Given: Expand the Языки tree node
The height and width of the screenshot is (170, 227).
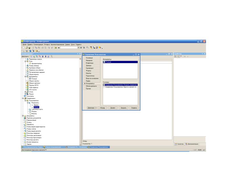Looking at the screenshot, I should (x=25, y=94).
